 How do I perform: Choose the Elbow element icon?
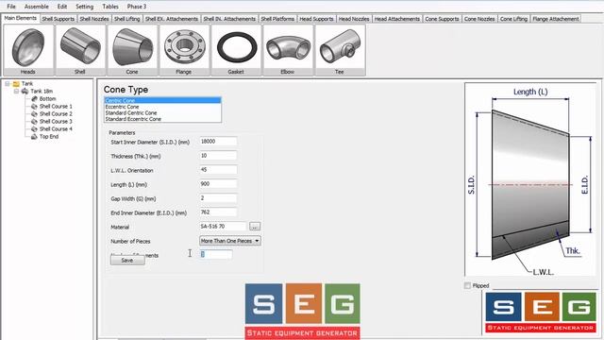(288, 50)
